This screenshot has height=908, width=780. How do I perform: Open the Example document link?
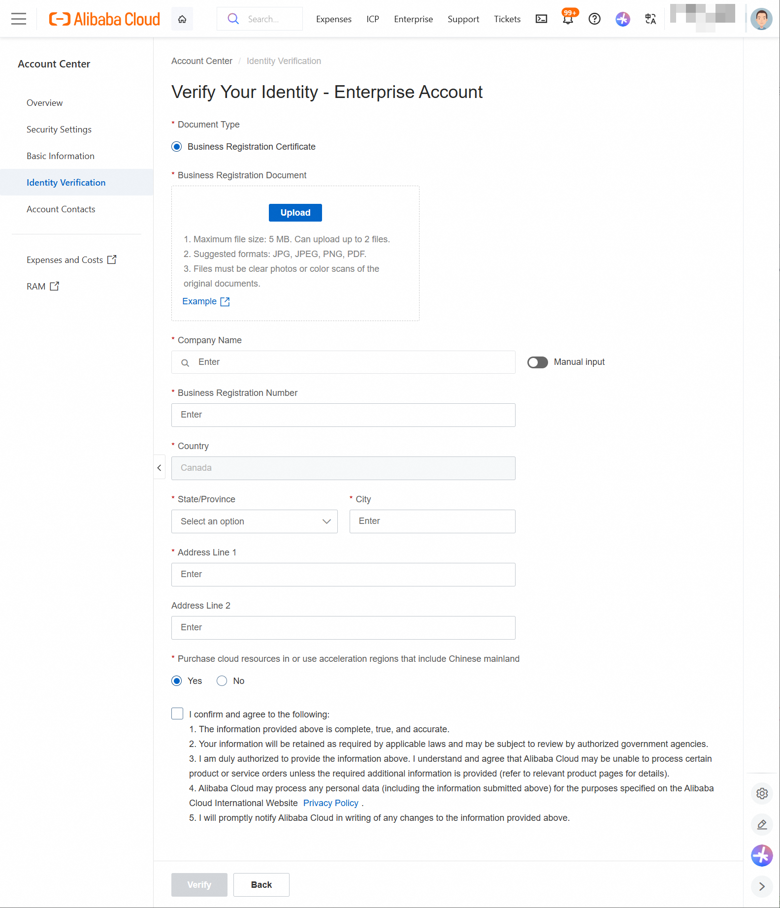(x=199, y=301)
